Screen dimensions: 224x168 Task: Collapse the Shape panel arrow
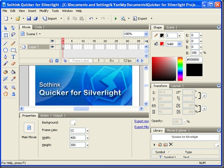pos(219,27)
